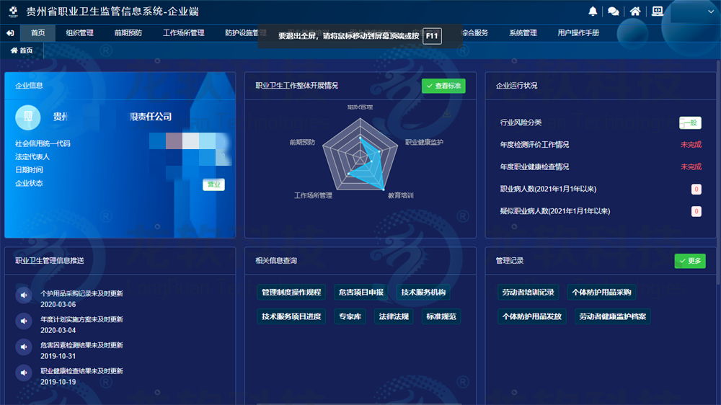Click the home icon in top header
The height and width of the screenshot is (405, 721).
(635, 11)
